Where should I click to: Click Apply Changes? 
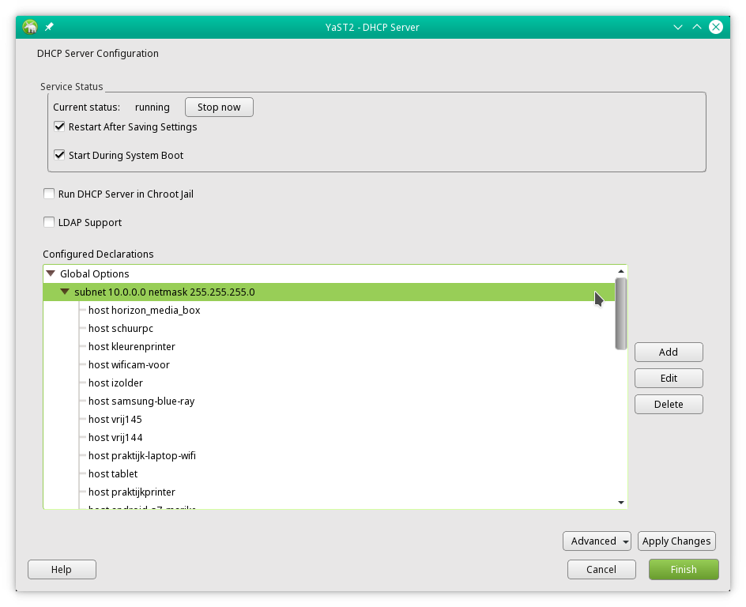pyautogui.click(x=676, y=541)
